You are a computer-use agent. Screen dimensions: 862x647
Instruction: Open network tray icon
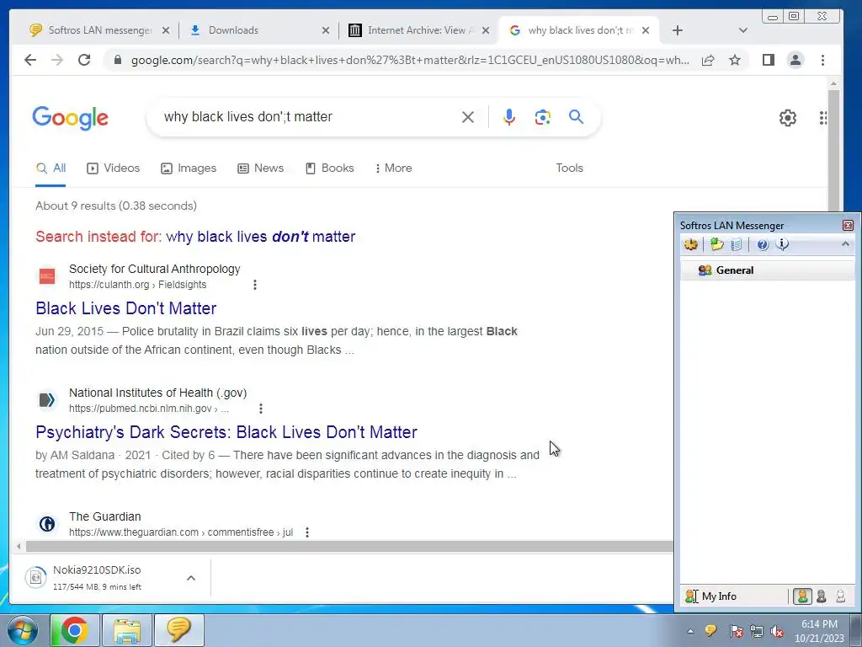757,632
